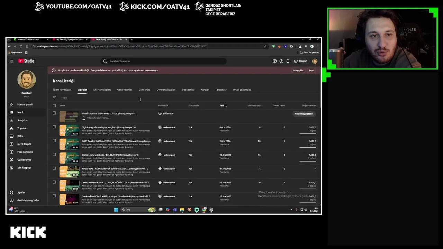Open the help question mark icon
The height and width of the screenshot is (249, 443).
[281, 61]
